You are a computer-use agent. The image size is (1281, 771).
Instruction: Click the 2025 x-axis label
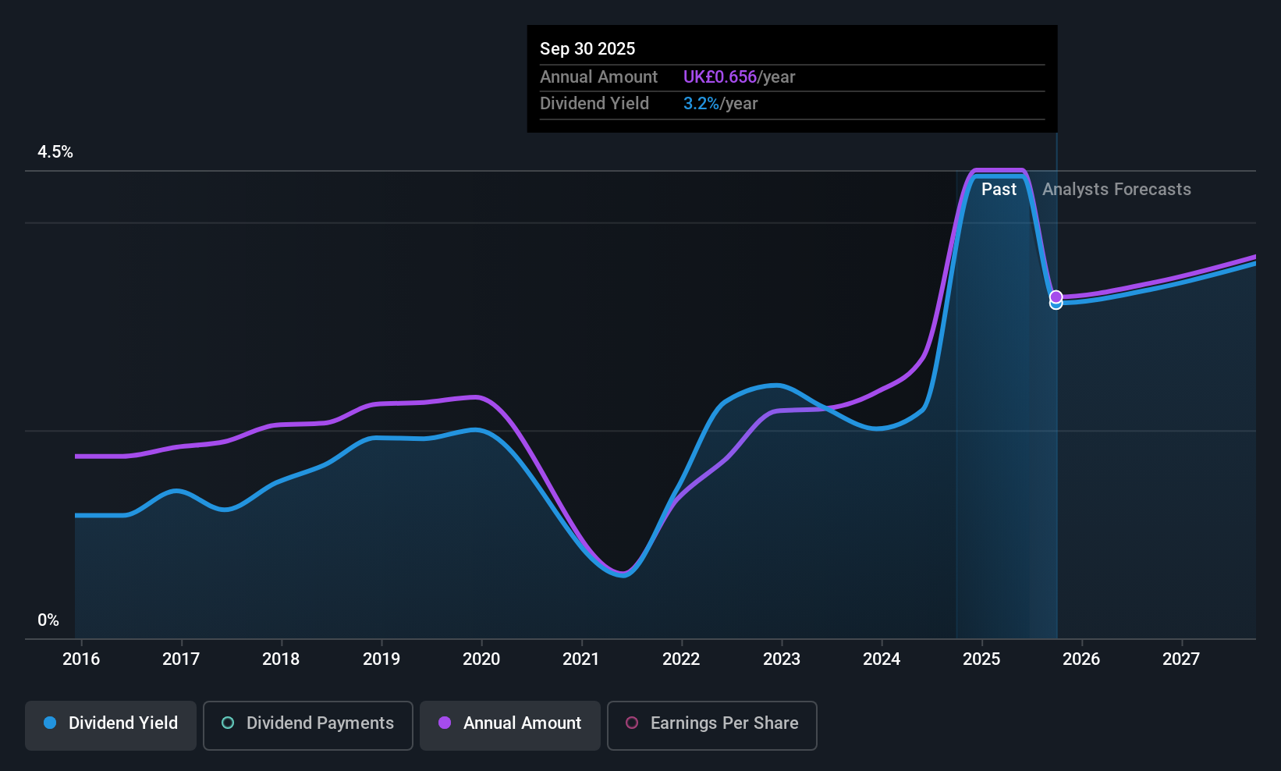tap(981, 659)
